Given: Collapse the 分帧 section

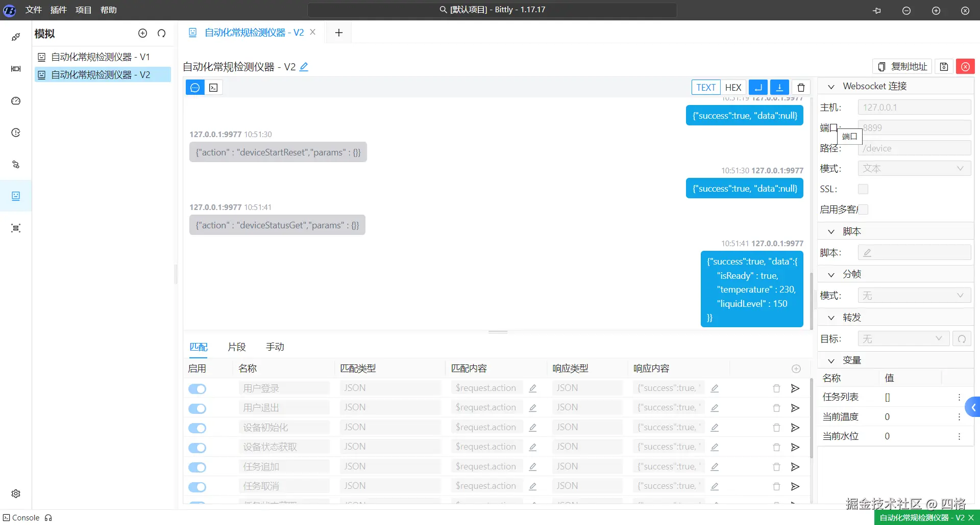Looking at the screenshot, I should pyautogui.click(x=831, y=275).
